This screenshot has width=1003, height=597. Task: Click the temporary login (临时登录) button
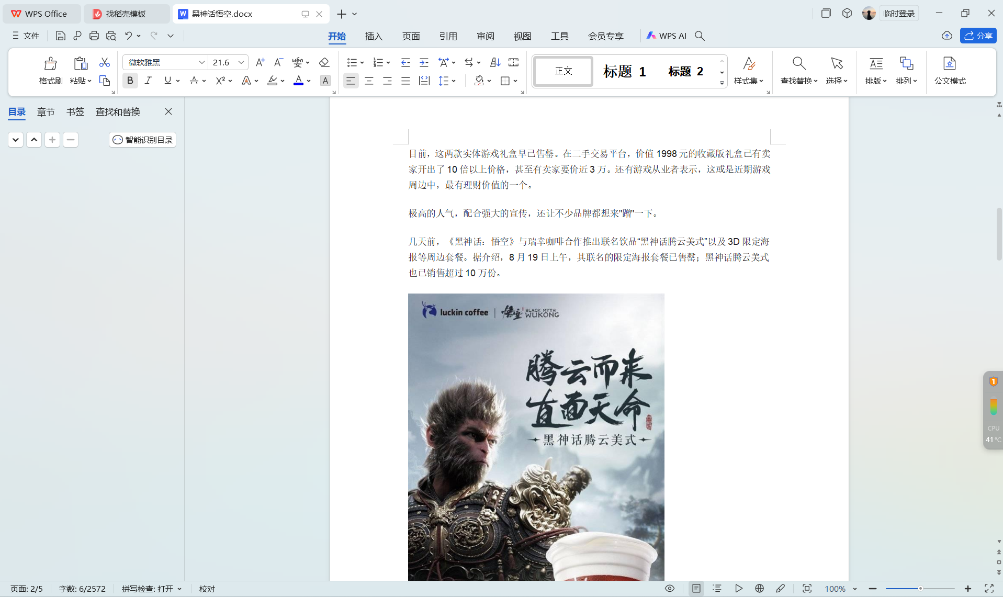(x=898, y=14)
